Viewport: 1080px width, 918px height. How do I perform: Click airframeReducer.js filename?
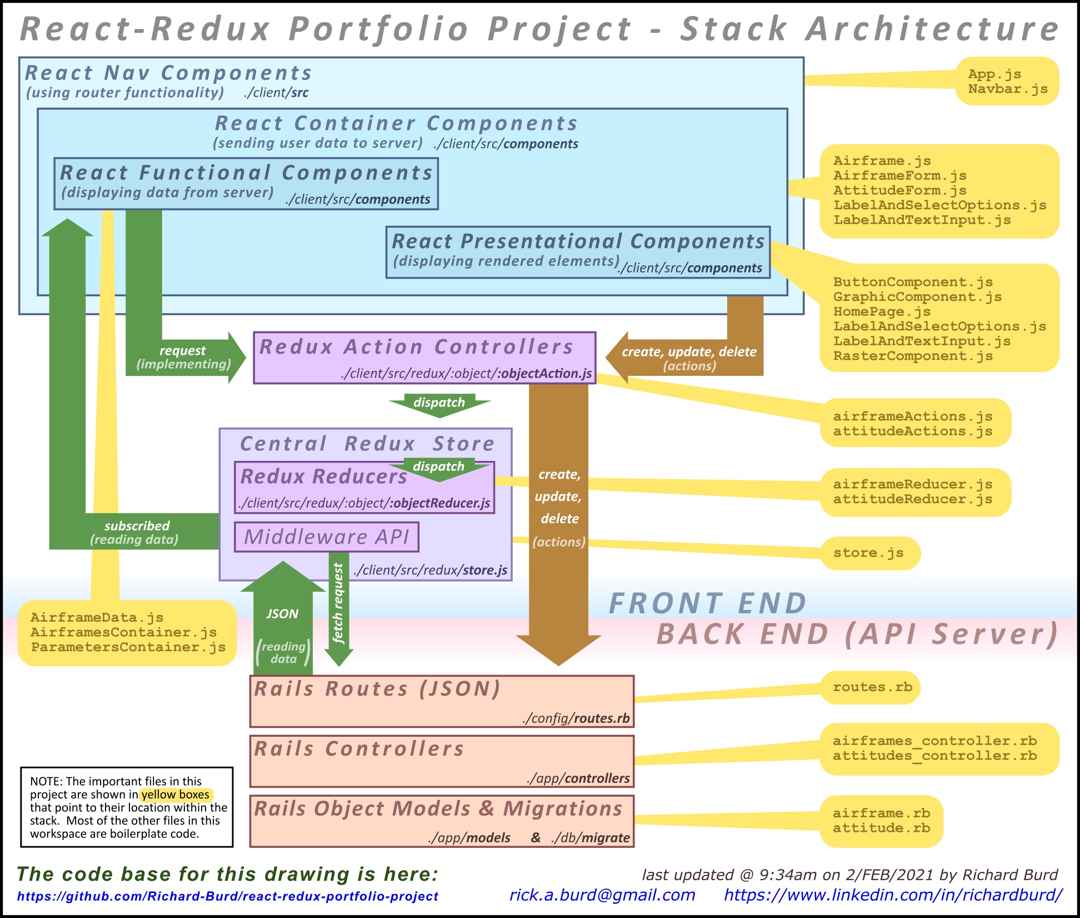point(913,484)
